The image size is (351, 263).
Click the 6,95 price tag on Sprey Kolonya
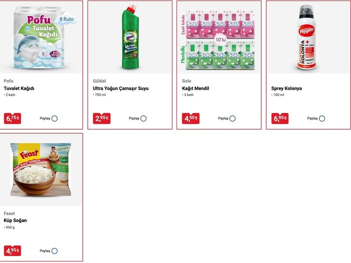[x=280, y=119]
